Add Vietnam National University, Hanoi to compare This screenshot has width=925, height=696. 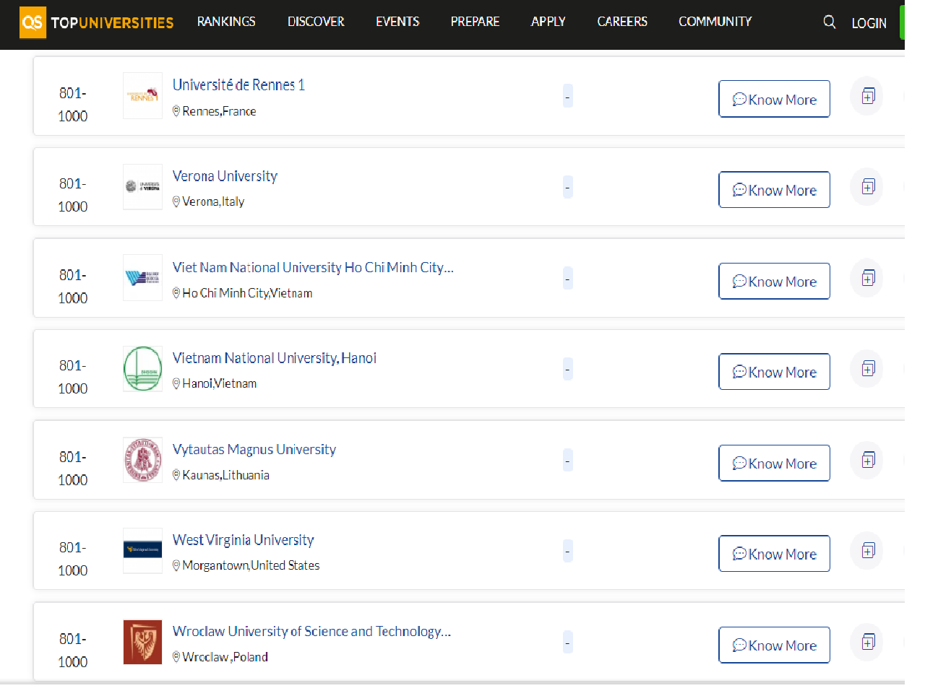[x=868, y=369]
